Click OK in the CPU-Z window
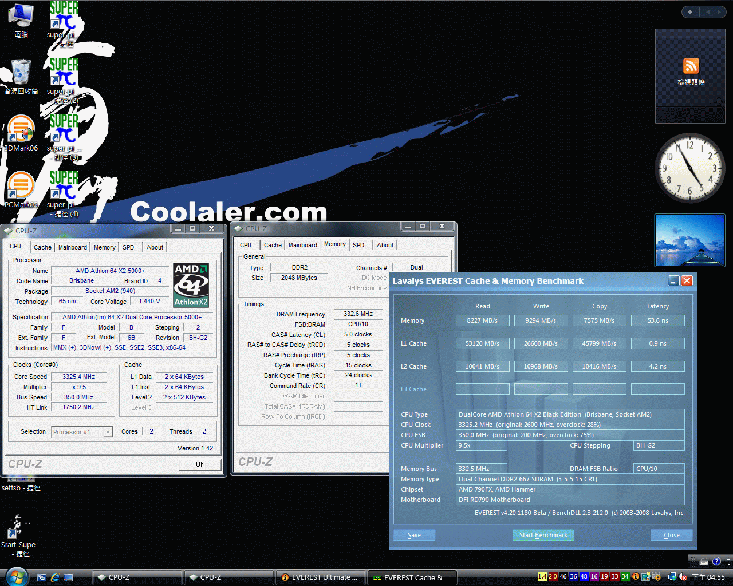 click(200, 464)
